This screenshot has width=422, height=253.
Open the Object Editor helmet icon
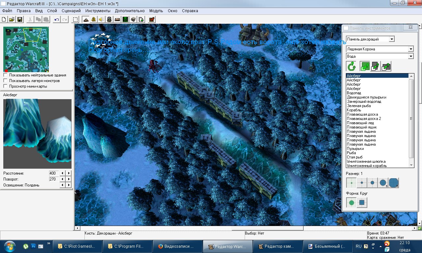coord(110,19)
